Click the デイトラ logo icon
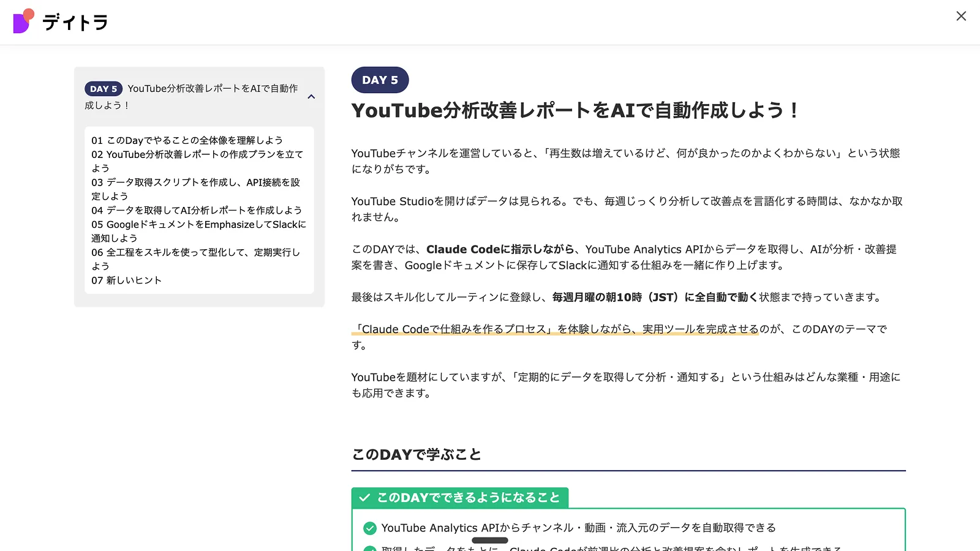This screenshot has width=980, height=551. pos(23,21)
